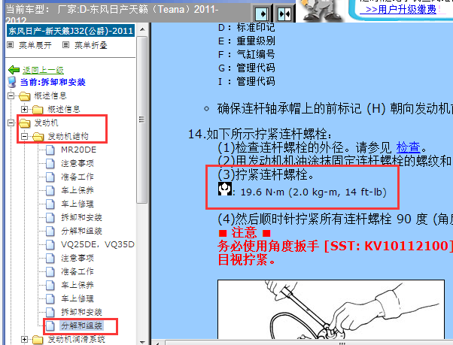The width and height of the screenshot is (453, 345).
Task: Click the list icon left of 菜单展开
Action: (11, 44)
